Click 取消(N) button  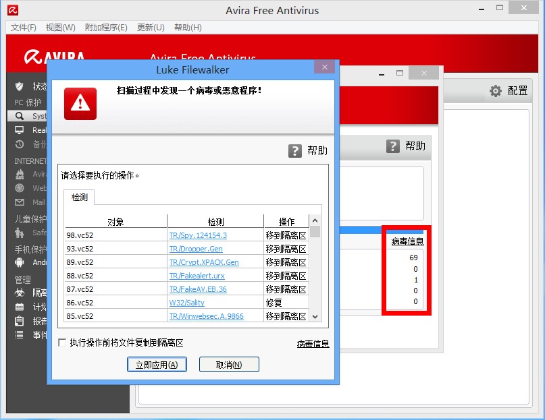[229, 365]
